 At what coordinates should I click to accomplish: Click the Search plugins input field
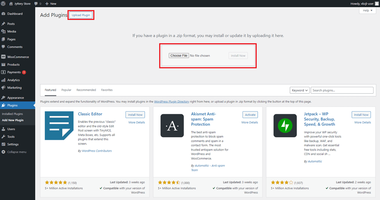click(342, 90)
